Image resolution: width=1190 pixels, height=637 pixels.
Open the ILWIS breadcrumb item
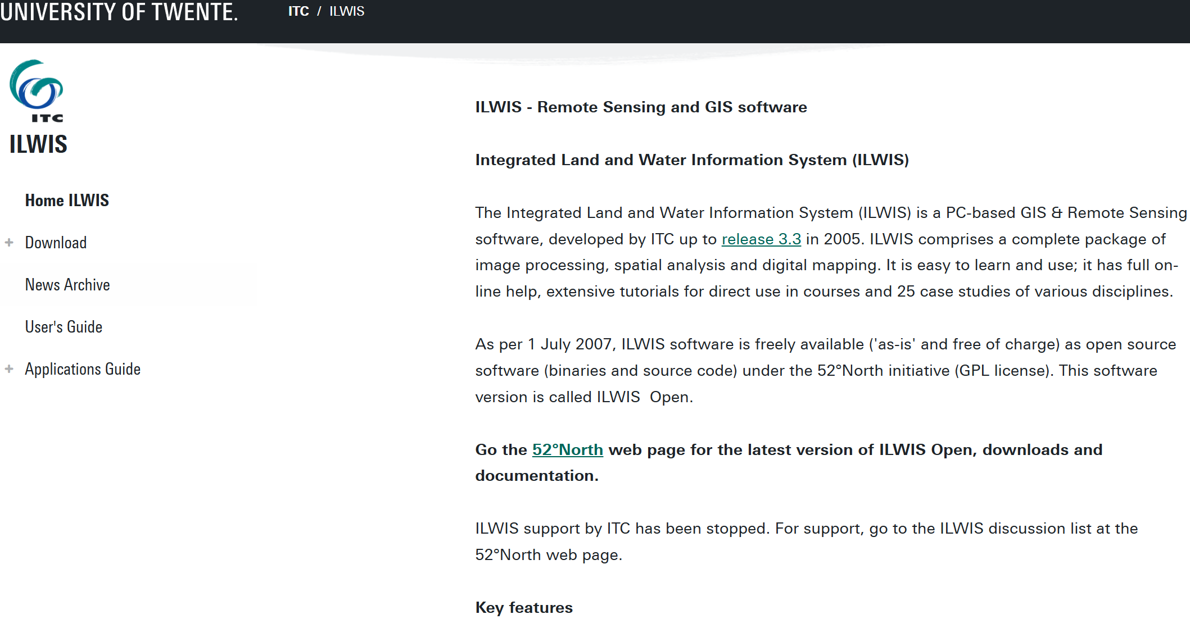(x=347, y=11)
